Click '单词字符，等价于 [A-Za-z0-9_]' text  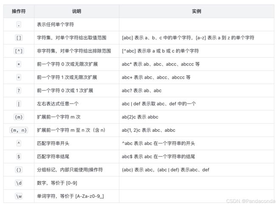coord(70,196)
